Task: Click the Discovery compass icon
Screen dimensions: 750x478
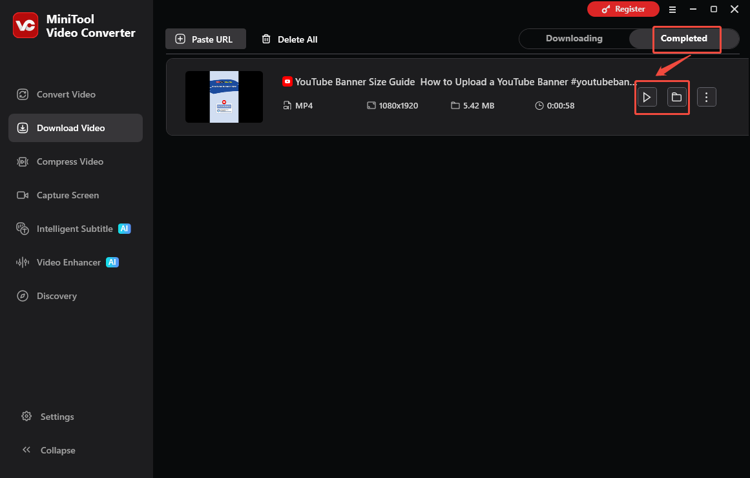Action: [23, 296]
